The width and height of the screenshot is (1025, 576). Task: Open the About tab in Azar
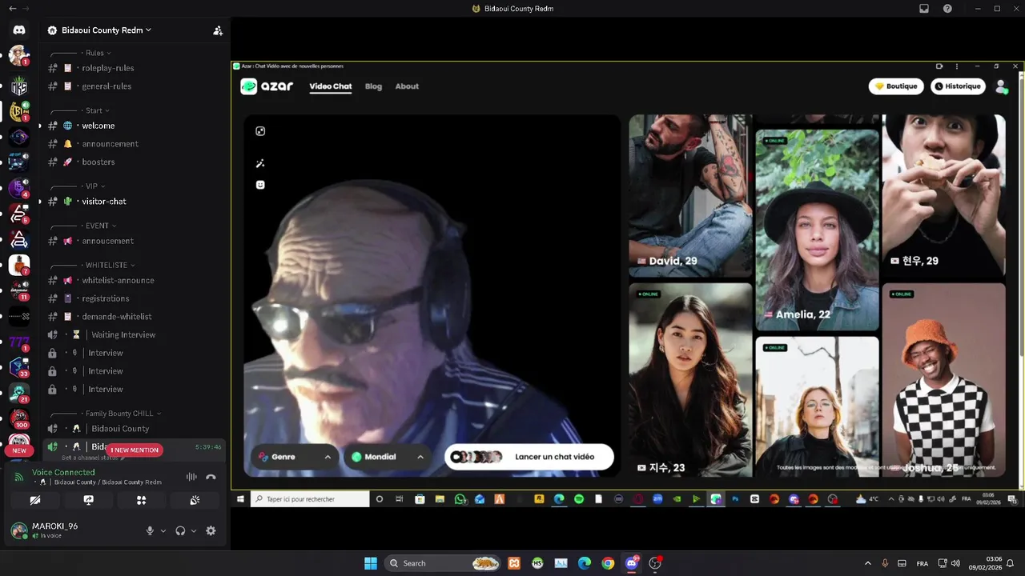(407, 86)
